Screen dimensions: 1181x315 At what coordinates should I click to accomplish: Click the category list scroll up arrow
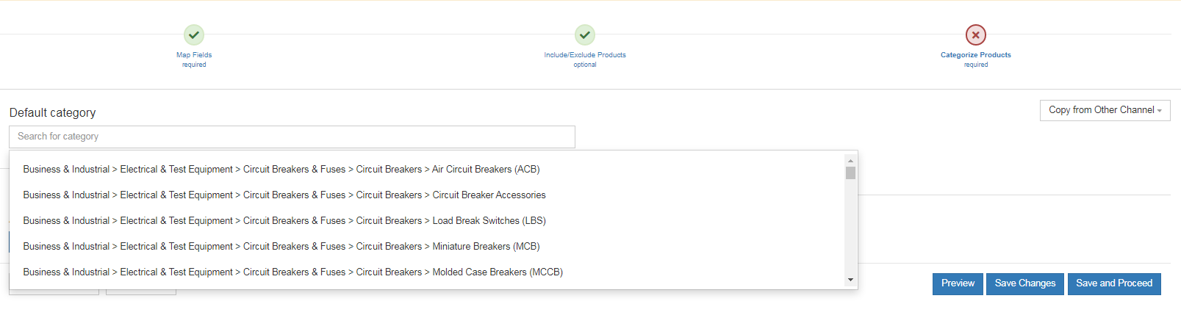tap(850, 161)
